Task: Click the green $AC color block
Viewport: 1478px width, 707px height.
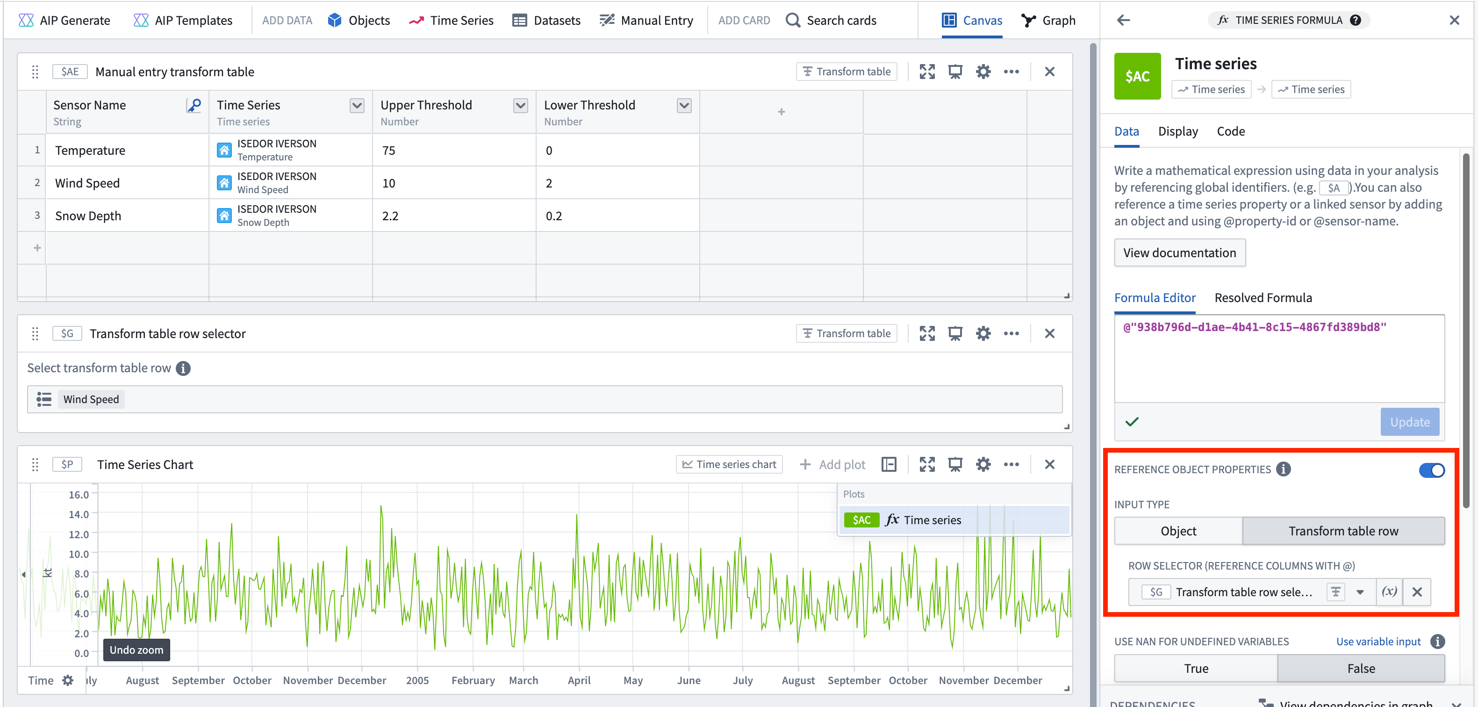Action: pyautogui.click(x=1137, y=76)
